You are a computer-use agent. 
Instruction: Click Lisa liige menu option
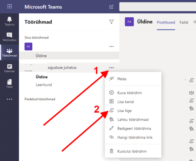(124, 111)
